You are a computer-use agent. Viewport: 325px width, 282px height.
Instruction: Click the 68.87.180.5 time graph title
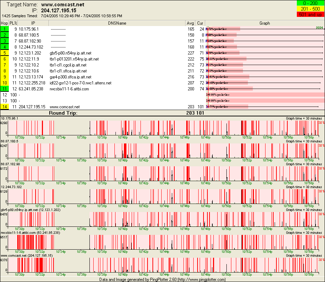coord(10,141)
